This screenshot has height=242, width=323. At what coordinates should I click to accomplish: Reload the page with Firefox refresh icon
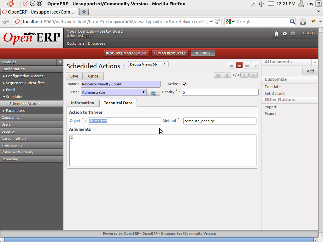[217, 21]
